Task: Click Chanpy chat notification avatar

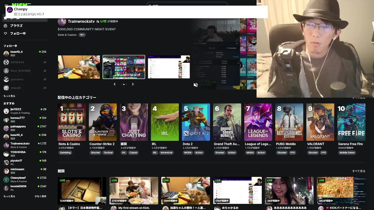Action: [10, 10]
